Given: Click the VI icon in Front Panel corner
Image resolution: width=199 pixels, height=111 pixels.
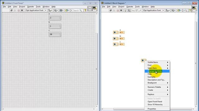Looking at the screenshot, I should click(95, 9).
